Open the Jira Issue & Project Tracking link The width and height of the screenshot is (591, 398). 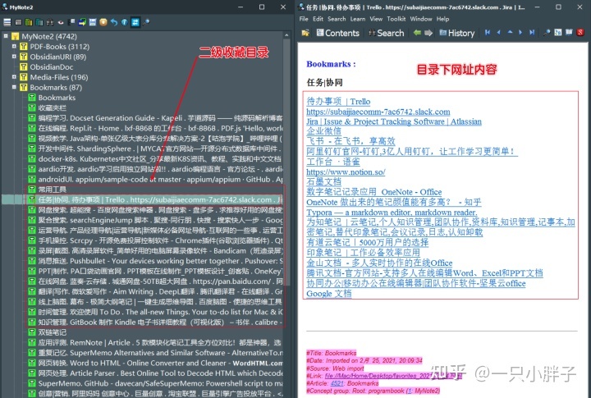[394, 121]
